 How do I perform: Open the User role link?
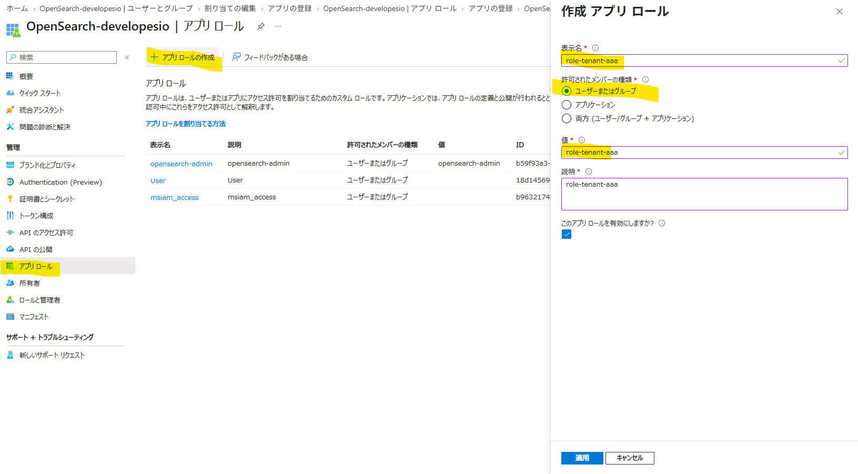coord(158,180)
